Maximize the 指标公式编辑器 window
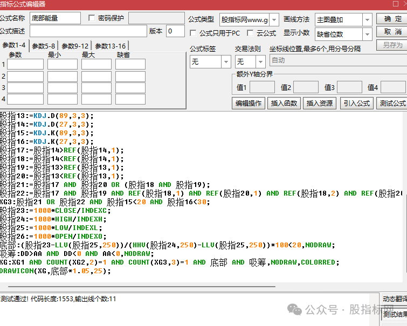 [x=396, y=4]
